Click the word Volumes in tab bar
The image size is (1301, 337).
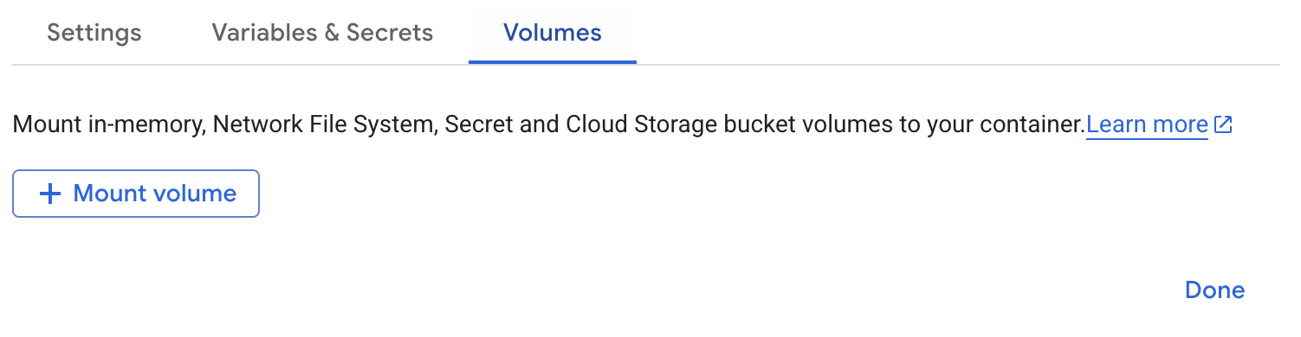click(x=553, y=33)
